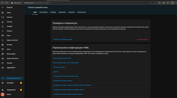Image resolution: width=177 pixels, height=98 pixels.
Task: Reload Всю конфигурацию YAML
Action: [x=62, y=58]
